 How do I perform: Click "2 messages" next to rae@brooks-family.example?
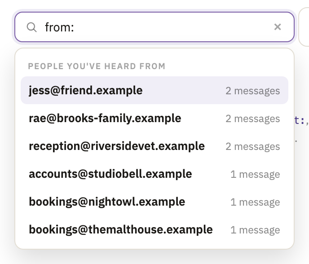253,119
